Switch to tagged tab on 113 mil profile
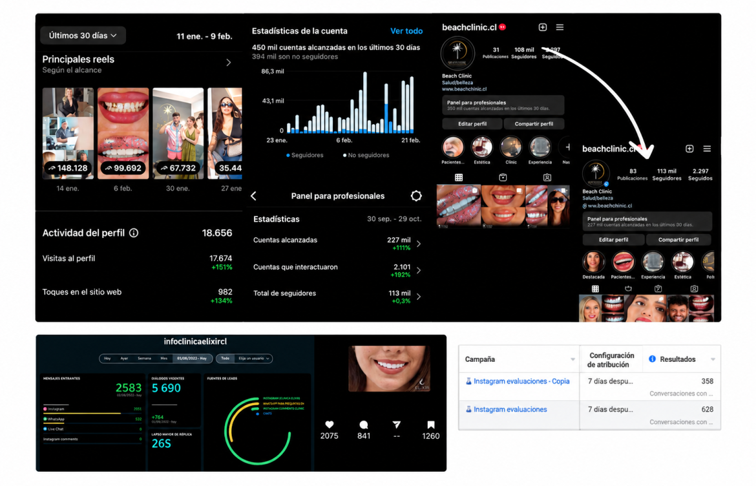Screen dimensions: 756x486 (x=694, y=288)
